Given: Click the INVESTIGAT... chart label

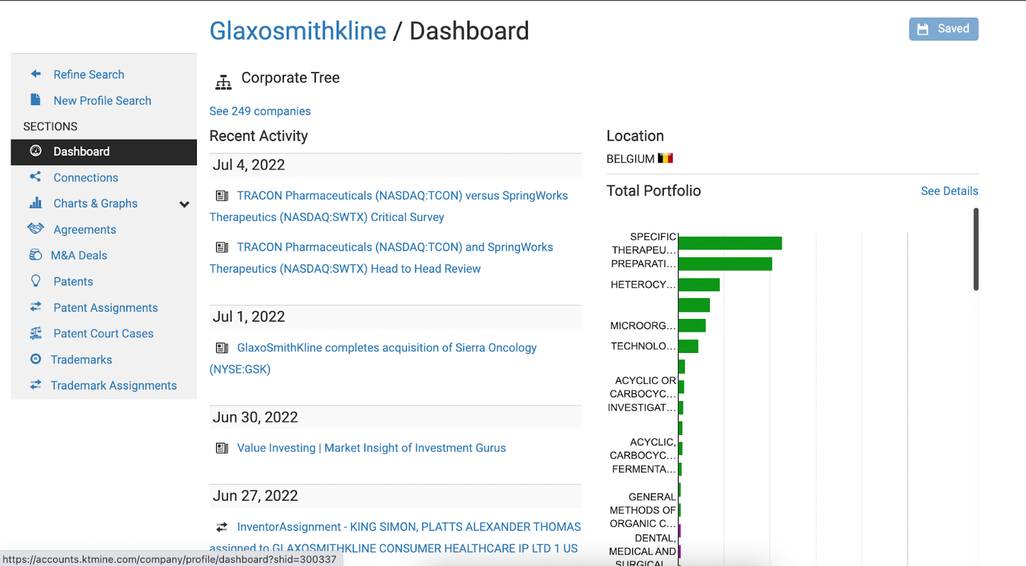Looking at the screenshot, I should tap(642, 407).
